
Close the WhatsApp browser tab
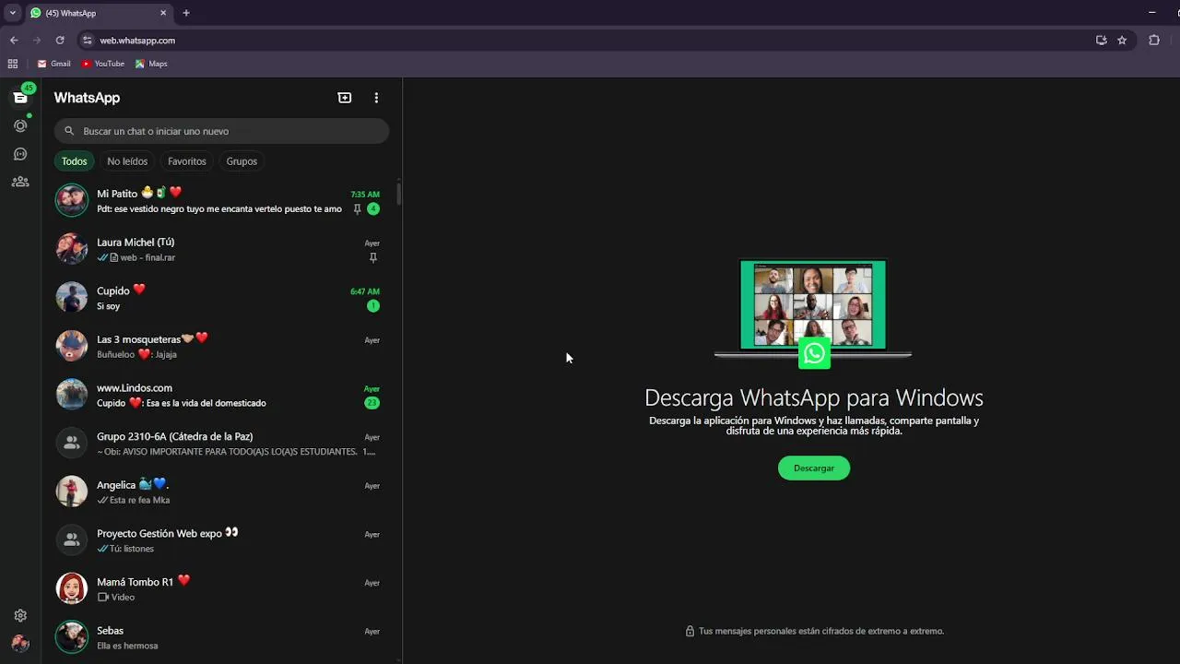(x=163, y=13)
